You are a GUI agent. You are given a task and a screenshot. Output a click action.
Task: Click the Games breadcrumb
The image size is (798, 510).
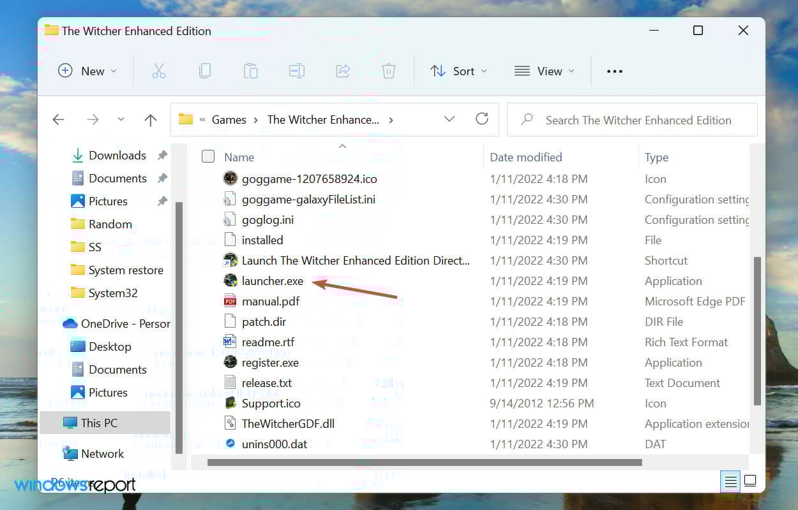pyautogui.click(x=229, y=120)
